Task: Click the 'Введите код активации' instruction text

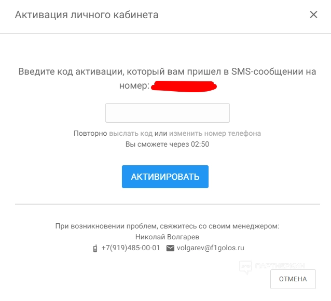Action: click(167, 73)
